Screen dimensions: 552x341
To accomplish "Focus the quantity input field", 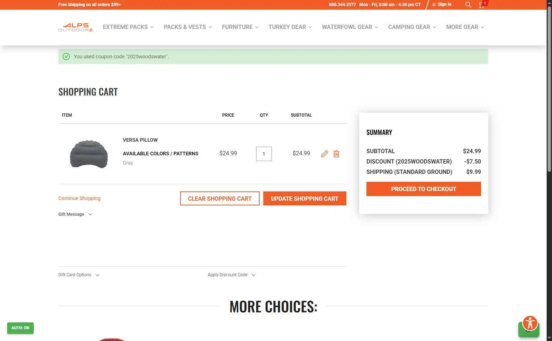I will coord(264,154).
